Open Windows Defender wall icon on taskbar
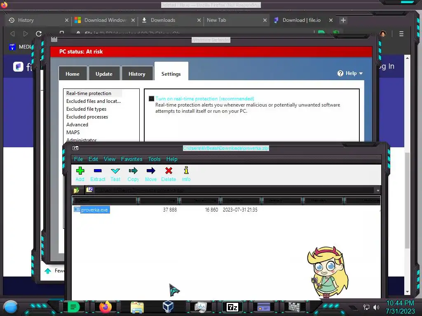Viewport: 422px width, 316px height. pos(294,307)
